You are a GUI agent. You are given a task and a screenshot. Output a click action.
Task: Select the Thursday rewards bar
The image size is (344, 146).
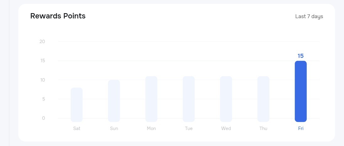click(x=263, y=99)
